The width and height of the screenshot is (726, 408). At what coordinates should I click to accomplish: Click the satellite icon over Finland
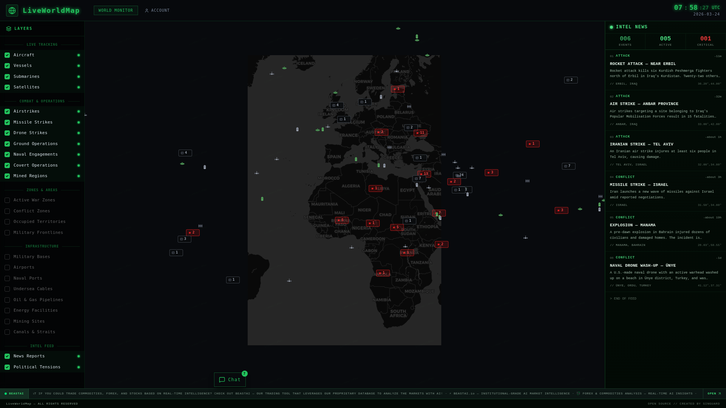point(396,71)
